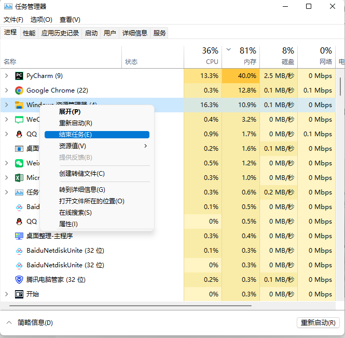Click the horizontal scrollbar thumb
This screenshot has width=345, height=338.
point(130,306)
